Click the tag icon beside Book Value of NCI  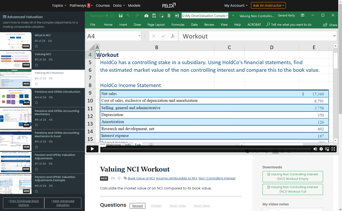coord(125,178)
